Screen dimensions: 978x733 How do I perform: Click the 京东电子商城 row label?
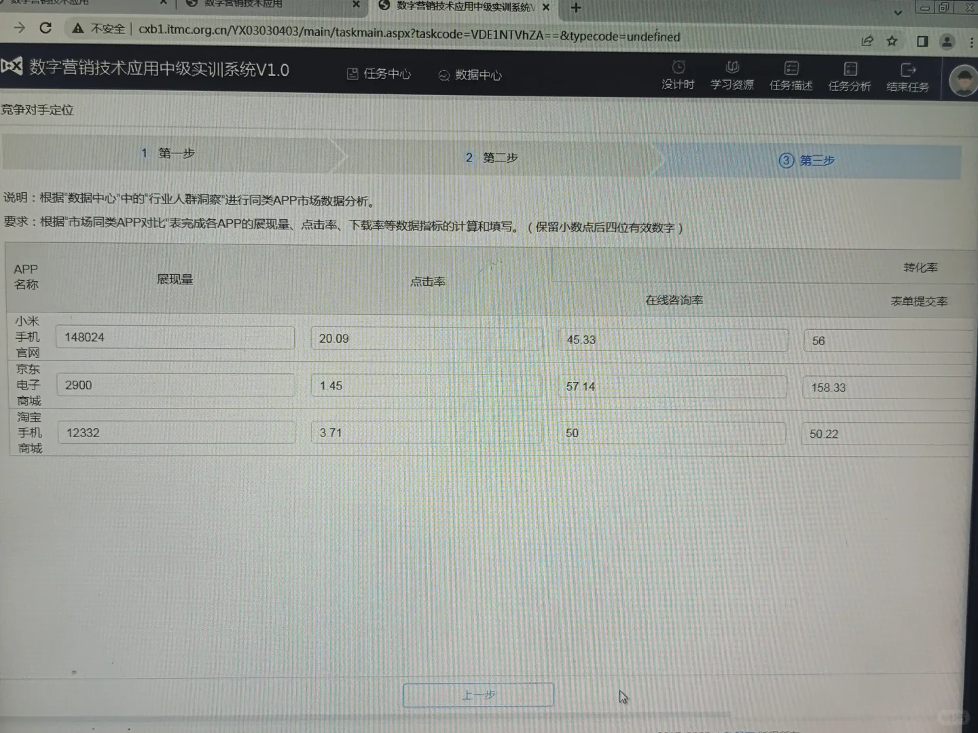[x=29, y=385]
